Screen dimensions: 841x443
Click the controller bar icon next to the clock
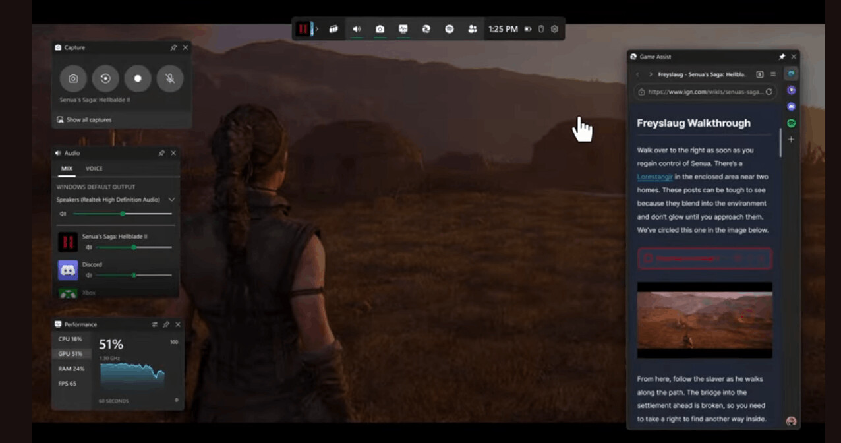click(x=528, y=29)
